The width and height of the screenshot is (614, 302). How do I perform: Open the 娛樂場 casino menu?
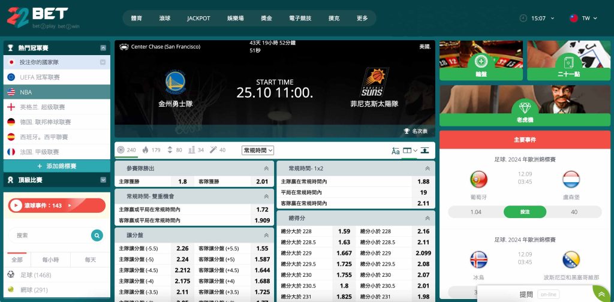(x=235, y=18)
